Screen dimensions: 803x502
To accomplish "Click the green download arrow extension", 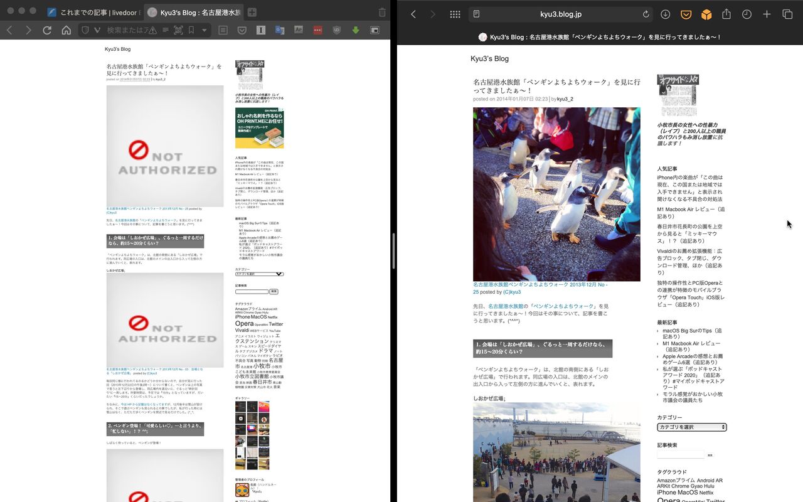I will (x=356, y=30).
